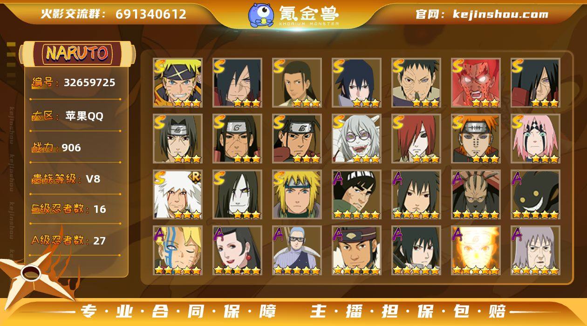The height and width of the screenshot is (326, 587).
Task: Click the blue Krypton monster mascot logo
Action: (x=261, y=14)
